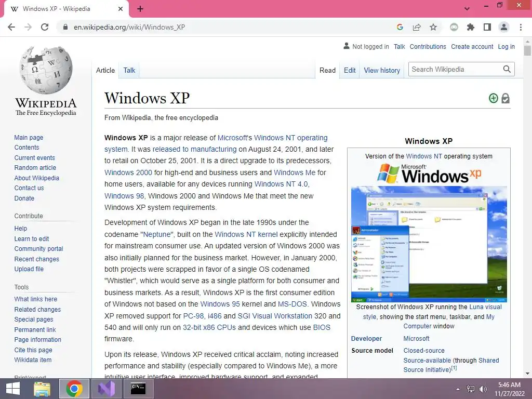This screenshot has height=399, width=532.
Task: Open Recent changes link
Action: coord(37,259)
